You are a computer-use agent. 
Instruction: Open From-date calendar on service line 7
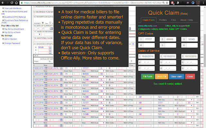pyautogui.click(x=45, y=103)
